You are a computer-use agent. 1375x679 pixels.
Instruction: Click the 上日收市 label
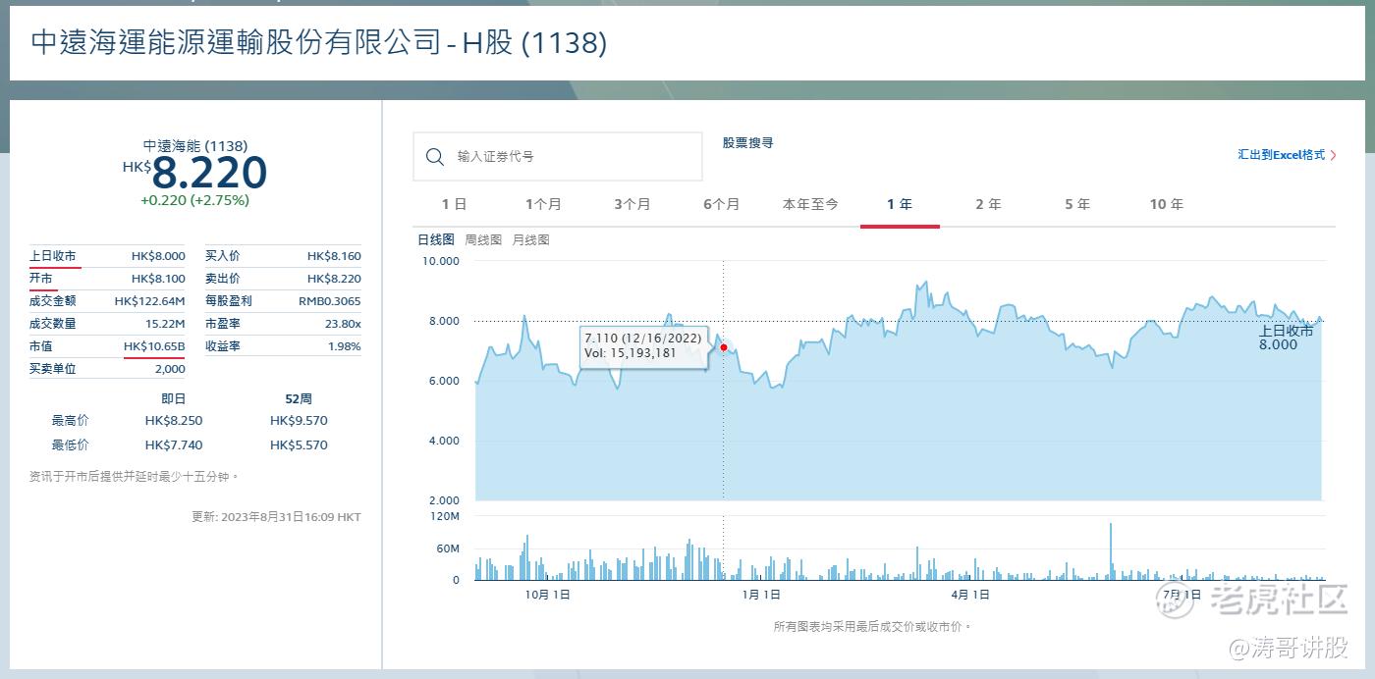click(52, 256)
